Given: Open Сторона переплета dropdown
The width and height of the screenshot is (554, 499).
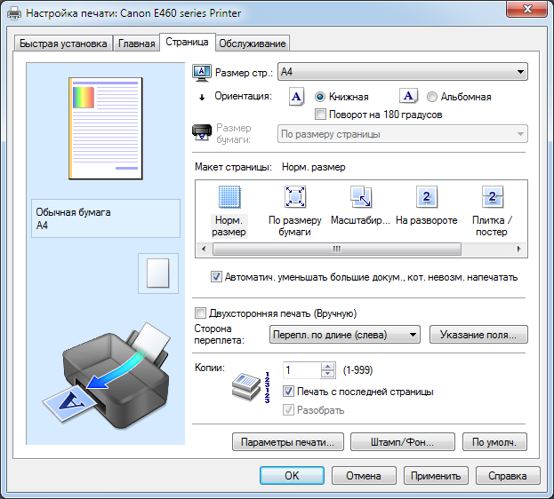Looking at the screenshot, I should pyautogui.click(x=344, y=335).
